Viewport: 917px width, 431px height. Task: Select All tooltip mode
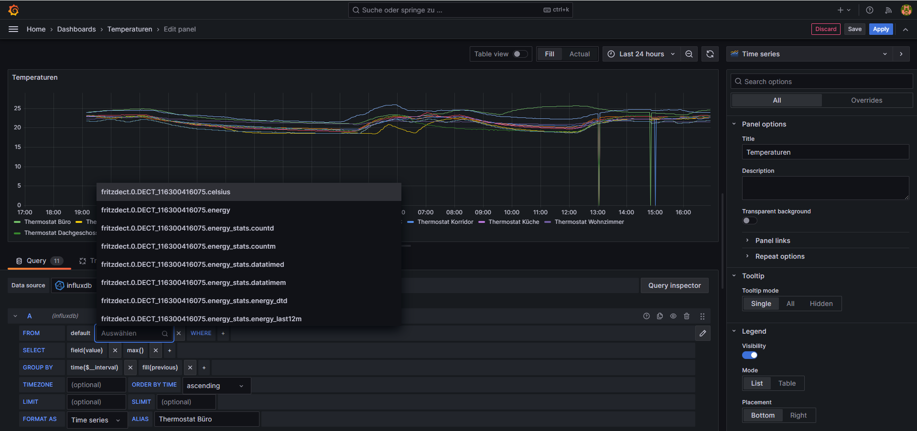coord(790,304)
